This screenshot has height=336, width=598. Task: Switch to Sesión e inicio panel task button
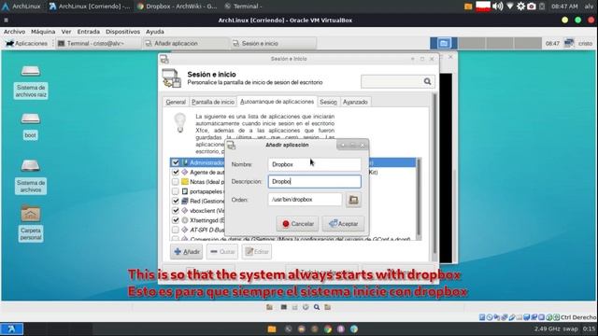(273, 44)
